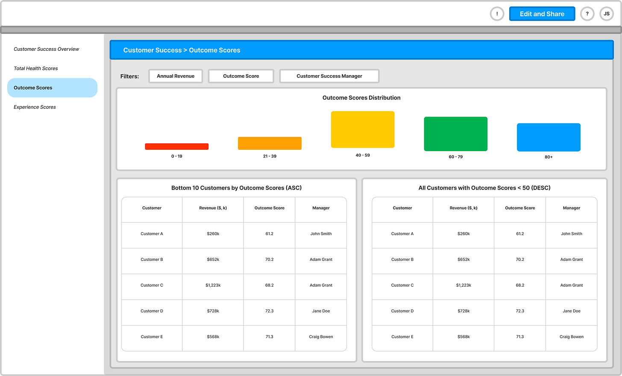Click the yellow 40 - 59 bar
Screen dimensions: 622x376
pos(363,129)
